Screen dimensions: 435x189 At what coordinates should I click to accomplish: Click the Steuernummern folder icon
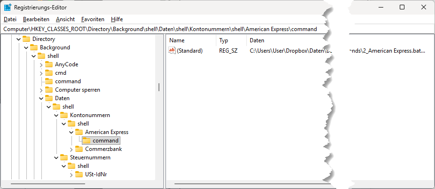pos(64,157)
